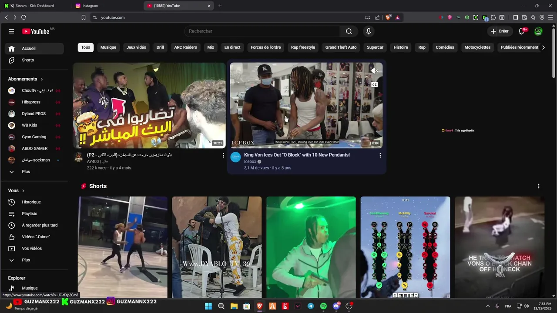557x313 pixels.
Task: Open Brave Rewards triangle icon
Action: pos(397,17)
